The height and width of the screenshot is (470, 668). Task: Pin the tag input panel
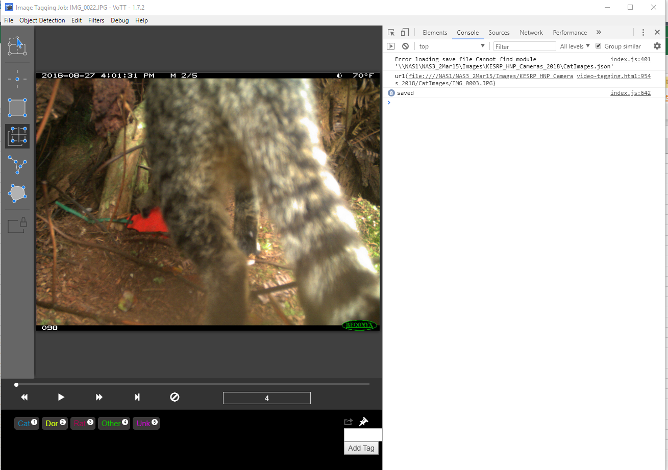363,422
